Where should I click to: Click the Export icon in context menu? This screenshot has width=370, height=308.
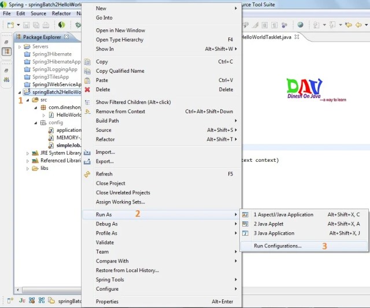click(x=87, y=162)
